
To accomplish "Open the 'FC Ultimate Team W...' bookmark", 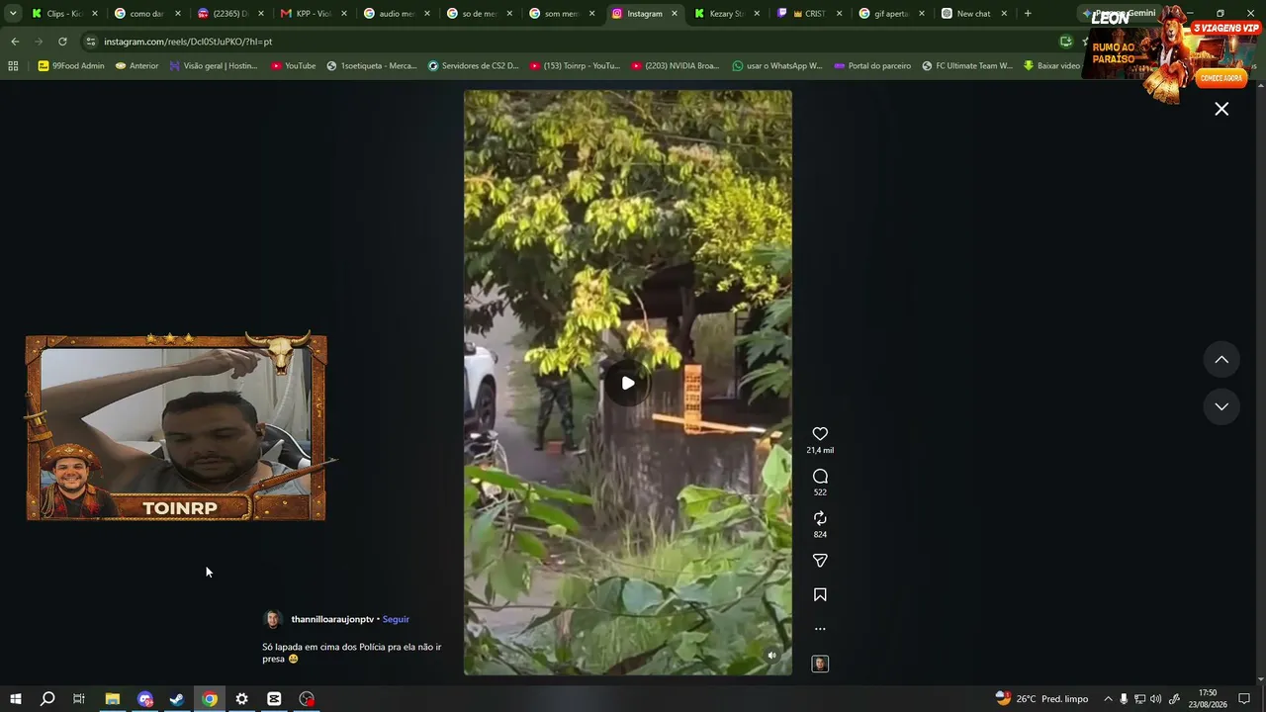I will tap(967, 66).
